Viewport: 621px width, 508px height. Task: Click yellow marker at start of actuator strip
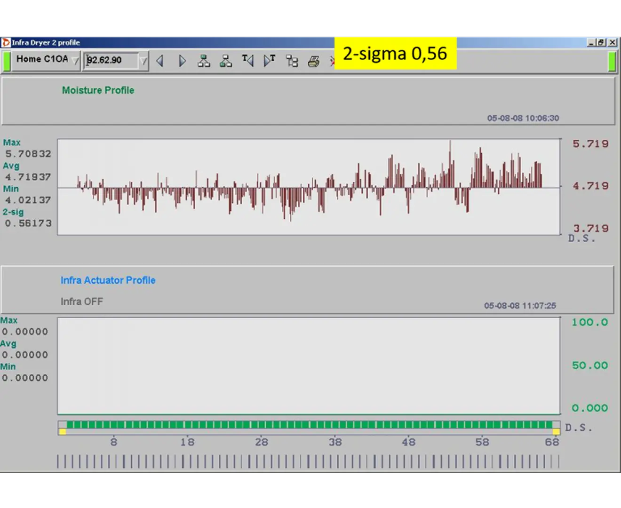point(63,431)
